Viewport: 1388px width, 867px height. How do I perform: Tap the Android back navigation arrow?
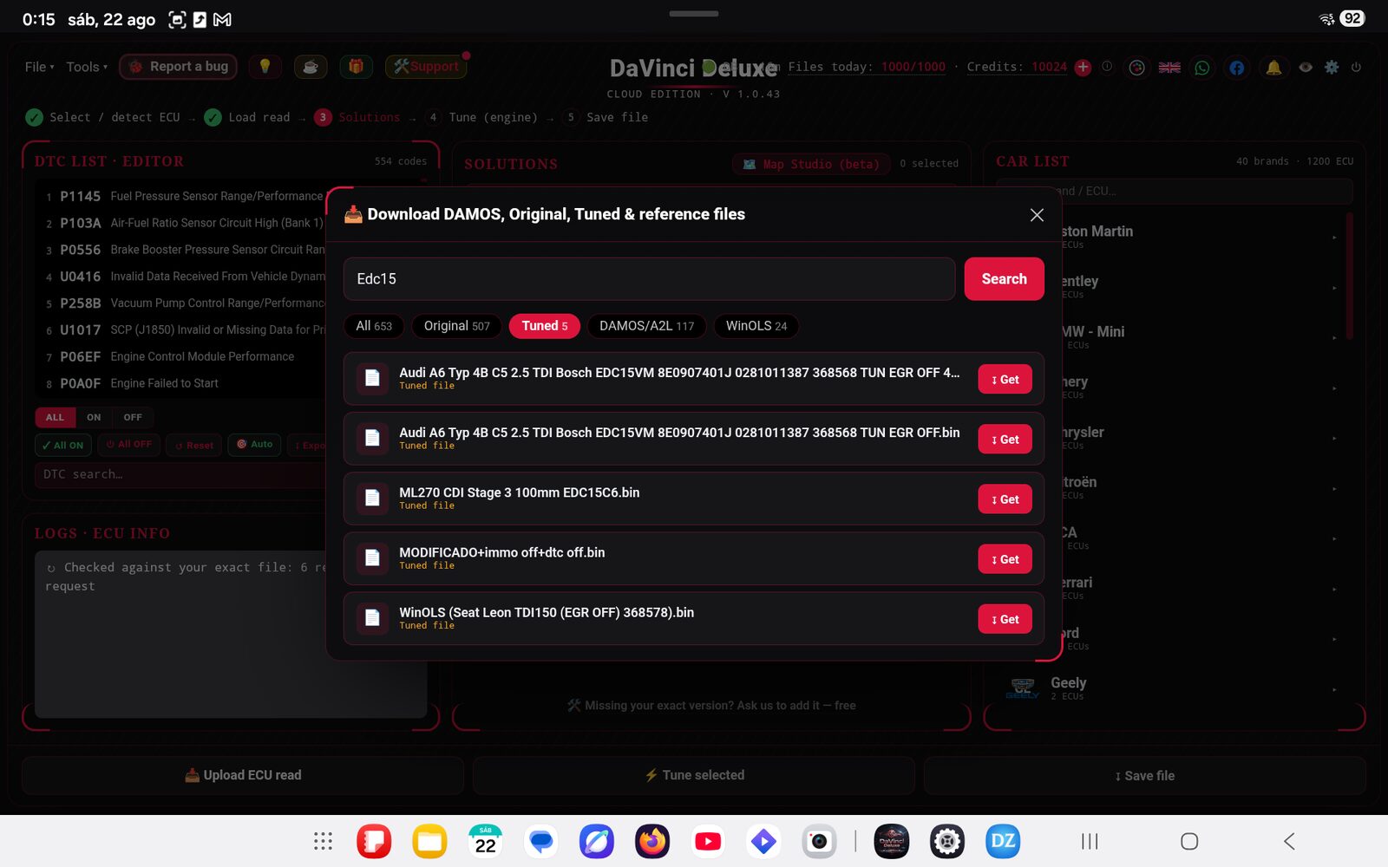(1289, 841)
